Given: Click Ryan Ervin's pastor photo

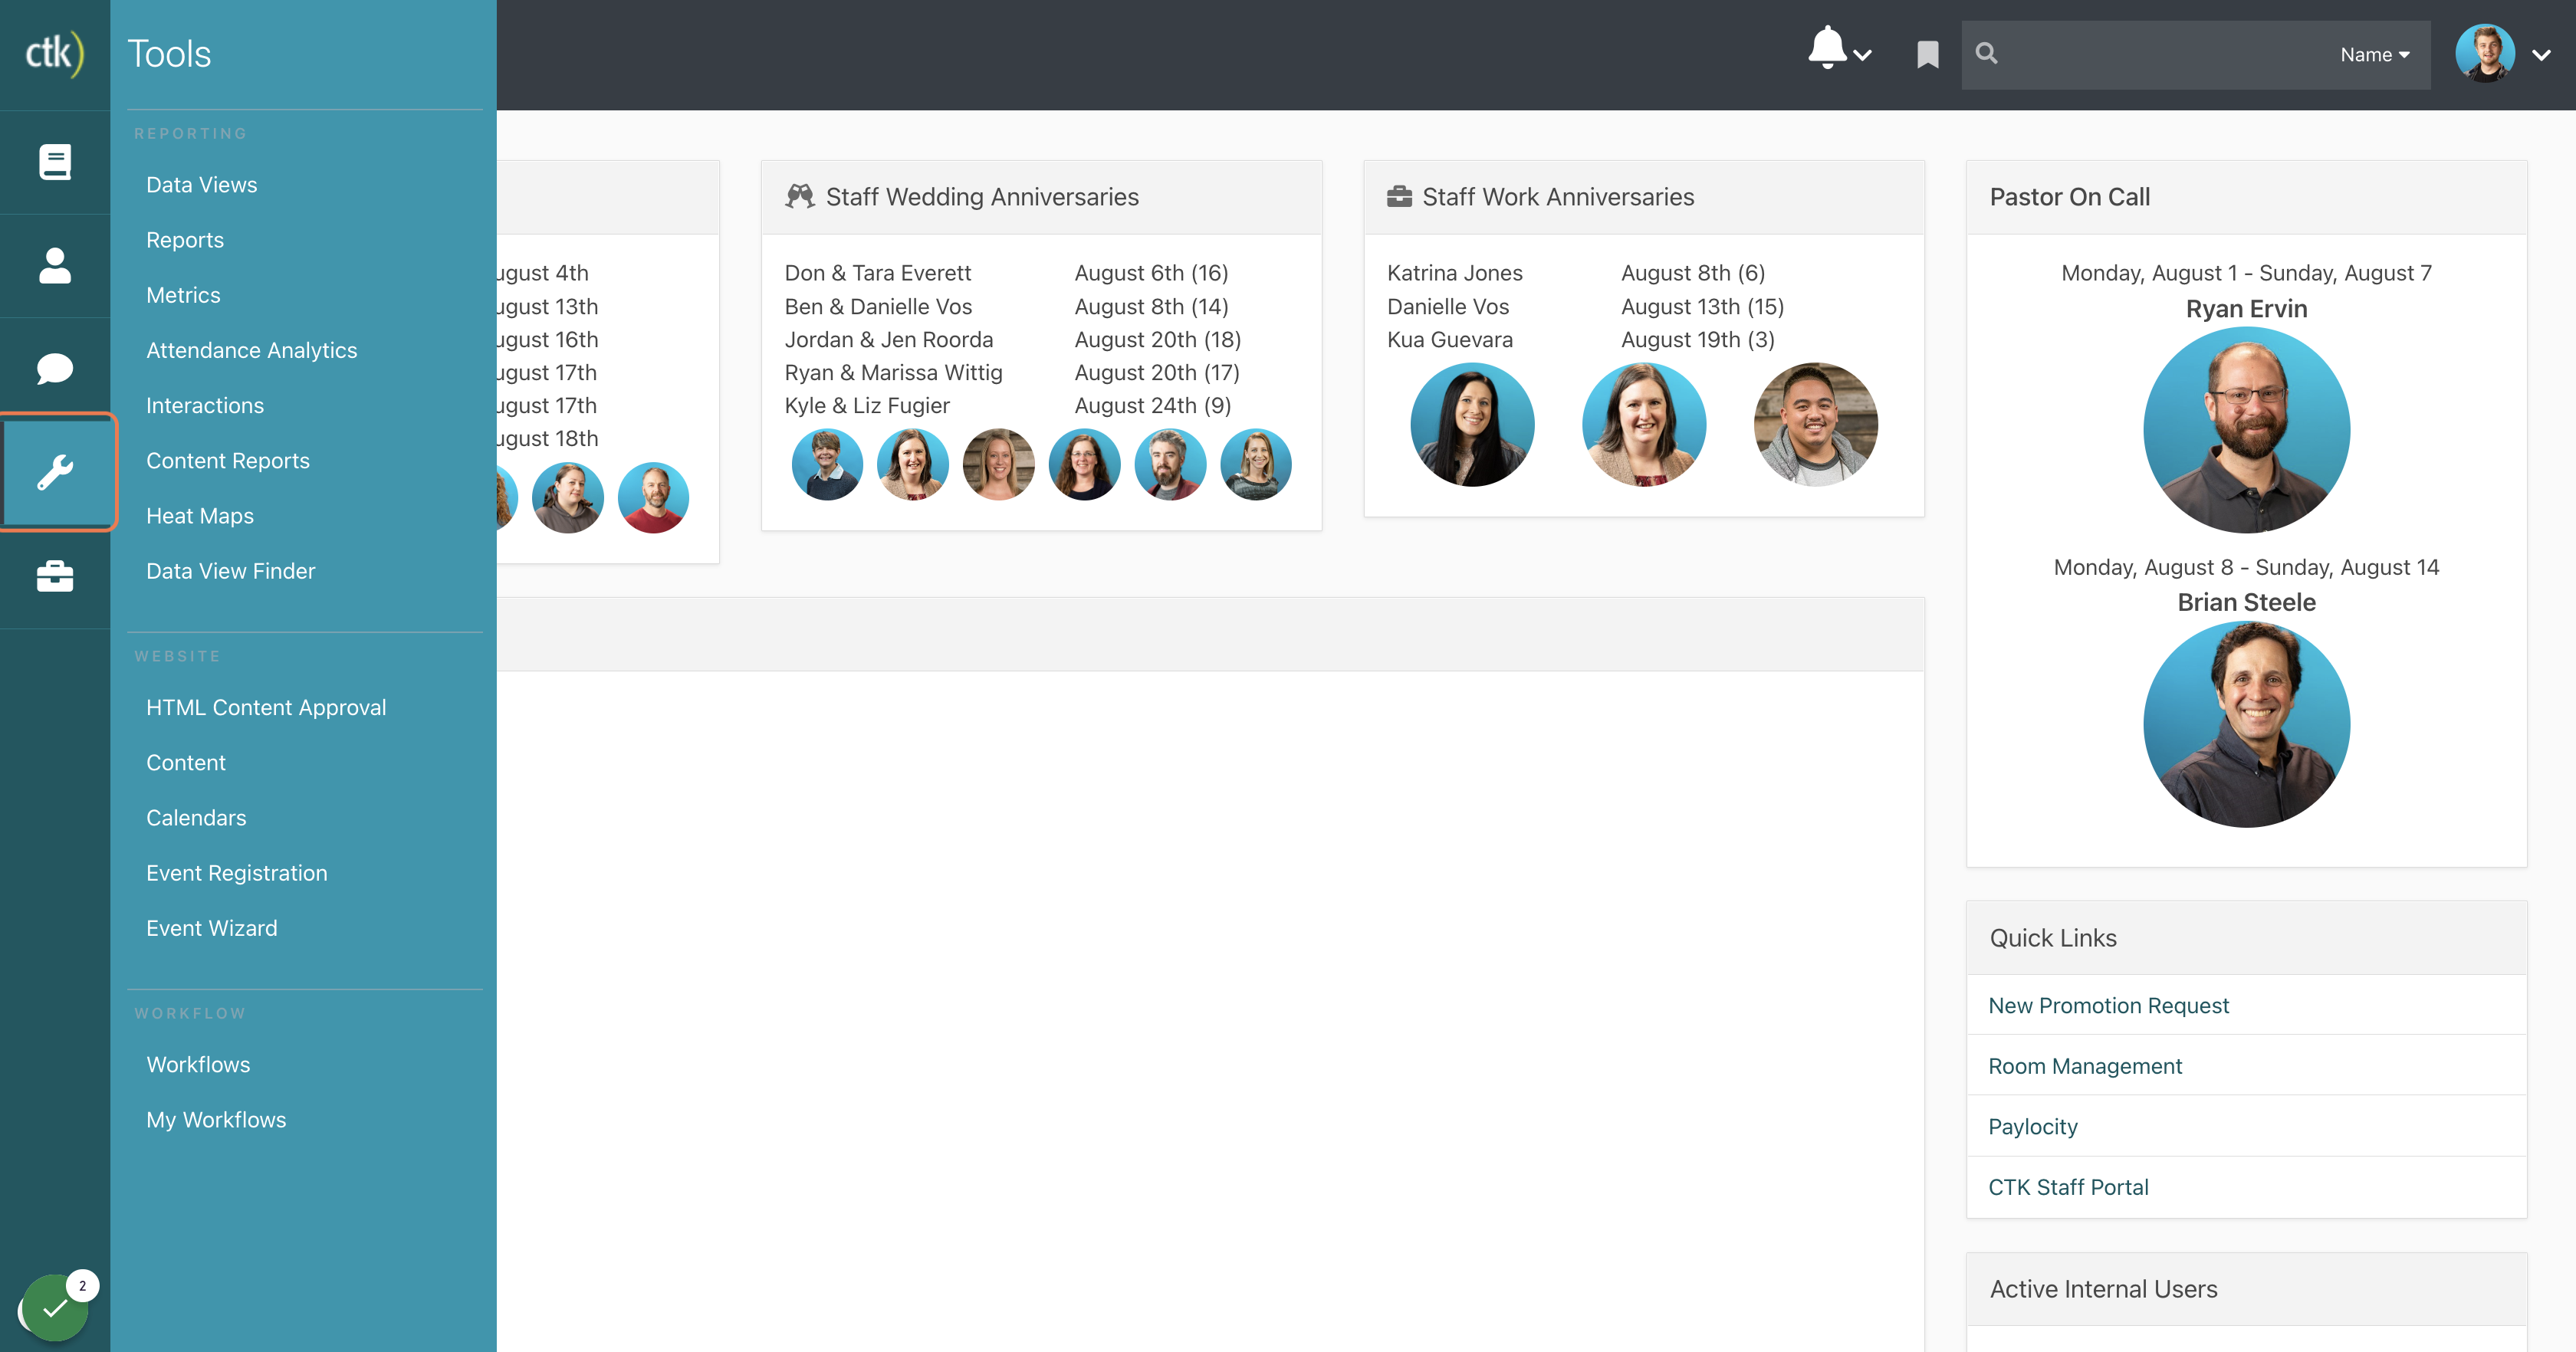Looking at the screenshot, I should (2246, 429).
